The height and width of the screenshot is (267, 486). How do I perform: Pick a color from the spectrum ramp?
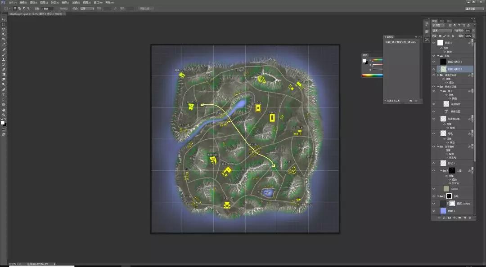372,75
